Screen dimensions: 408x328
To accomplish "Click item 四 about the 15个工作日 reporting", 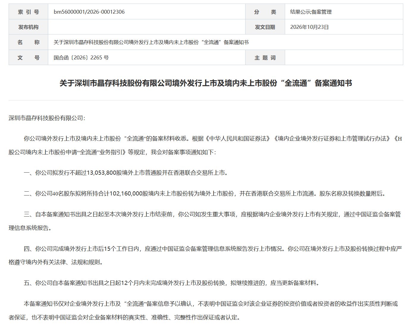I will click(x=205, y=255).
